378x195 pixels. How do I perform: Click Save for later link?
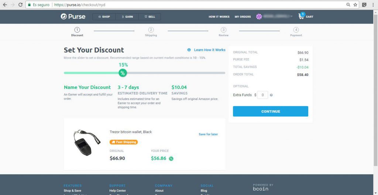[x=208, y=134]
